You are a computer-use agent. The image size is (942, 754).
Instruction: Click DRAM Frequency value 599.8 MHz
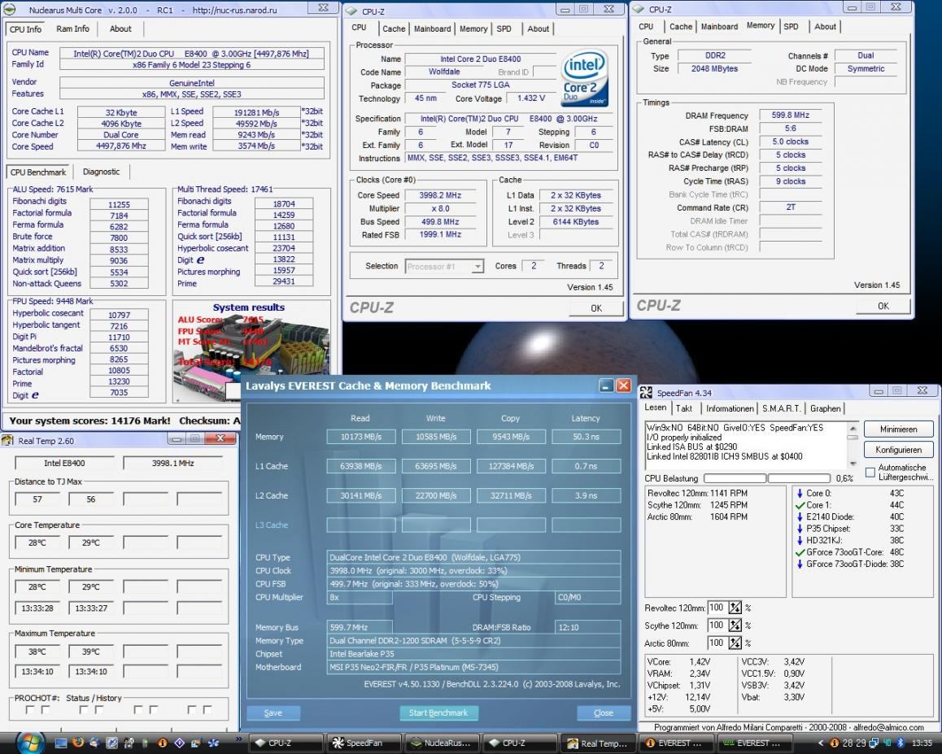point(791,115)
